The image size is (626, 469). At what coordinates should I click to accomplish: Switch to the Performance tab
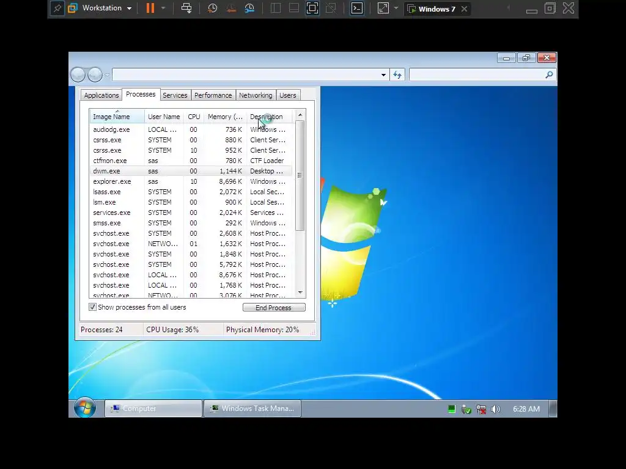[x=213, y=95]
